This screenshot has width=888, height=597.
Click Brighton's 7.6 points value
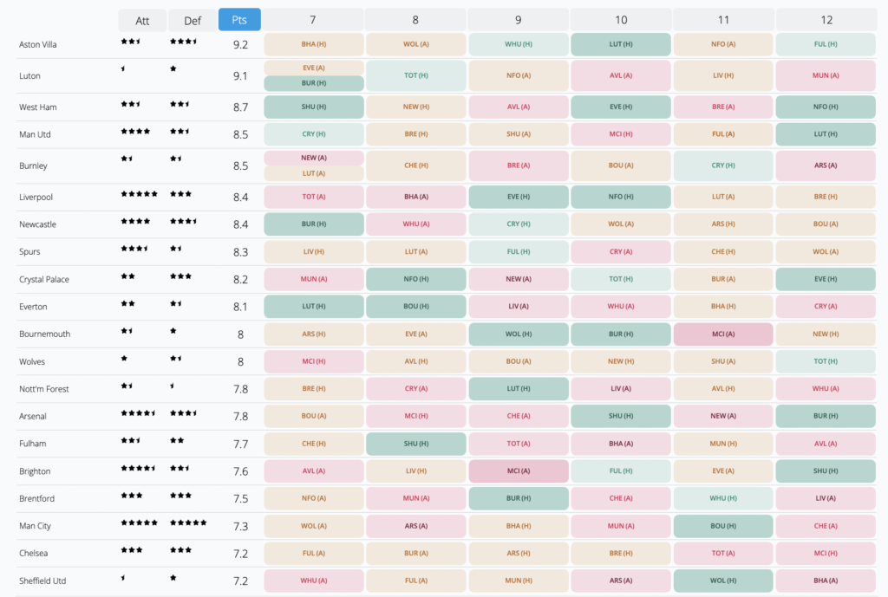[x=241, y=471]
